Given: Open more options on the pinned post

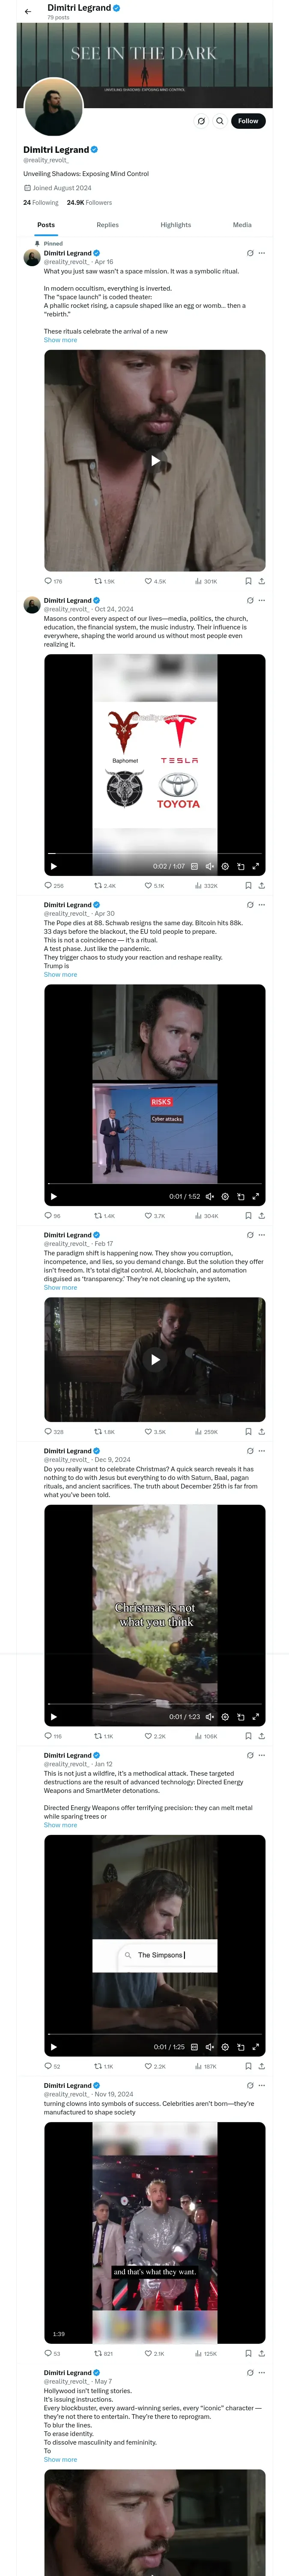Looking at the screenshot, I should coord(261,253).
